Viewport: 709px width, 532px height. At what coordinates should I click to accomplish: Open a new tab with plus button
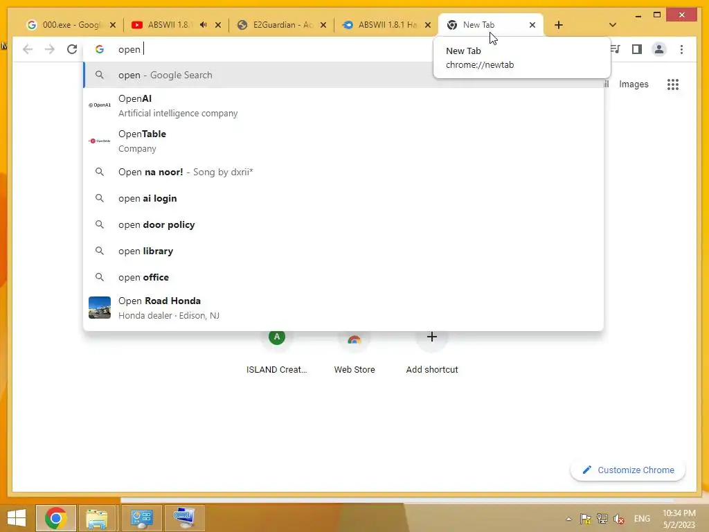point(559,25)
